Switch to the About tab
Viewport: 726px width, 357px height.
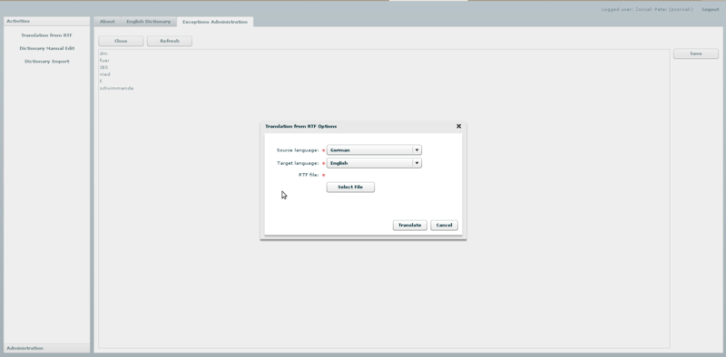click(107, 22)
